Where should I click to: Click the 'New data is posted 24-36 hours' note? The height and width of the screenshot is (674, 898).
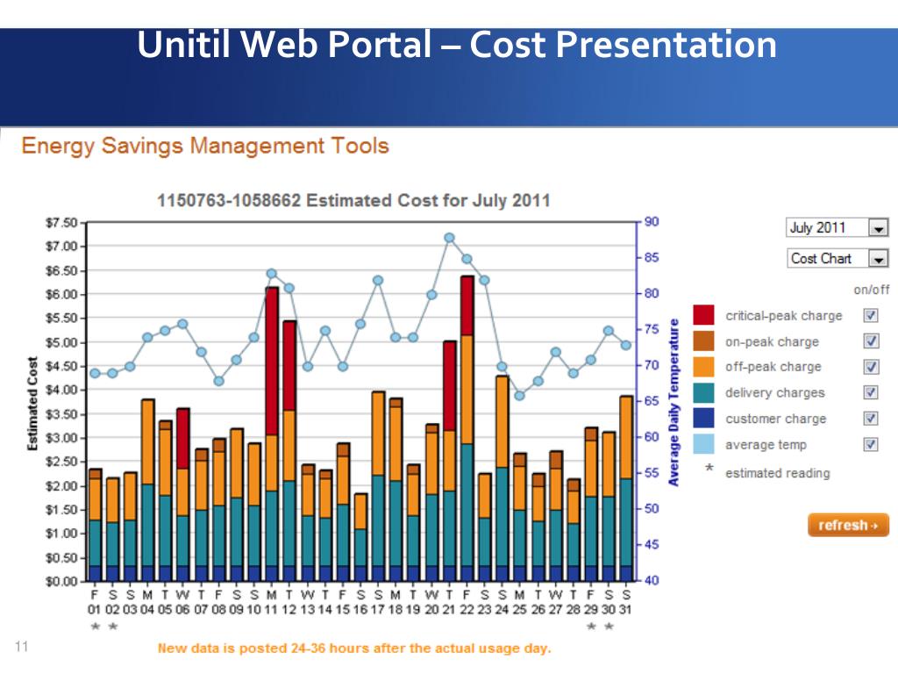354,649
